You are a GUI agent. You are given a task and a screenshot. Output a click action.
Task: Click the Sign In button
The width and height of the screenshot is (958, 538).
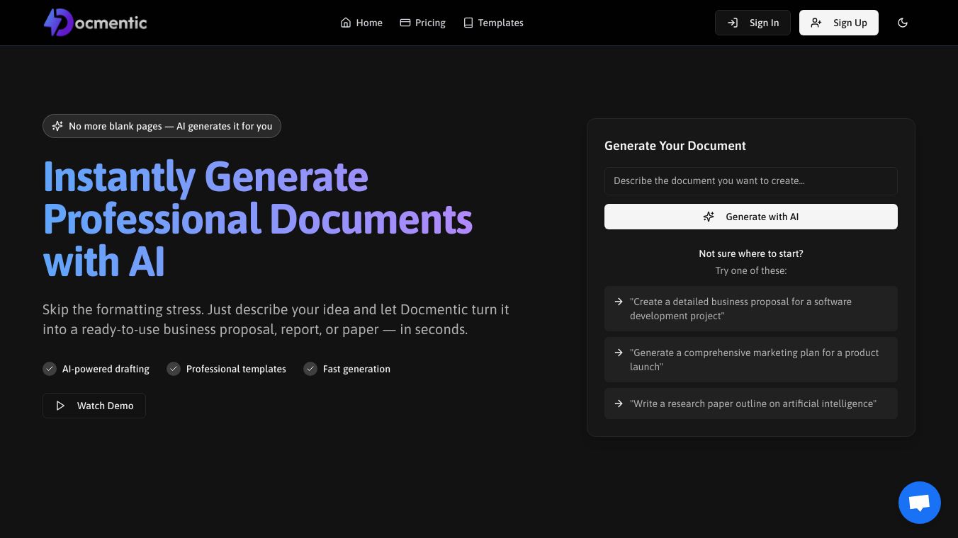pos(753,23)
